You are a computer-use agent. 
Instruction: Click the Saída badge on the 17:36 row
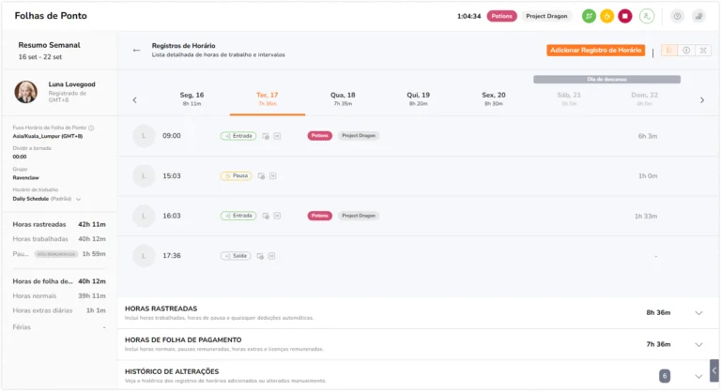click(236, 256)
